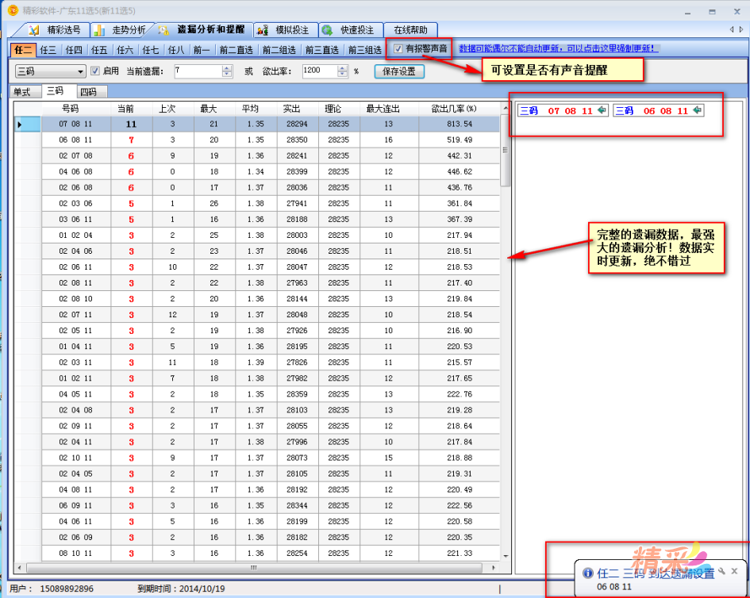
Task: Pin the 到达遗漏设置 notification popup
Action: point(721,571)
